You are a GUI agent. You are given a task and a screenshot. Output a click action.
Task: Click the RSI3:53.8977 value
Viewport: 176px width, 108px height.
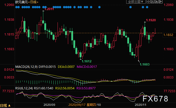tap(86, 88)
